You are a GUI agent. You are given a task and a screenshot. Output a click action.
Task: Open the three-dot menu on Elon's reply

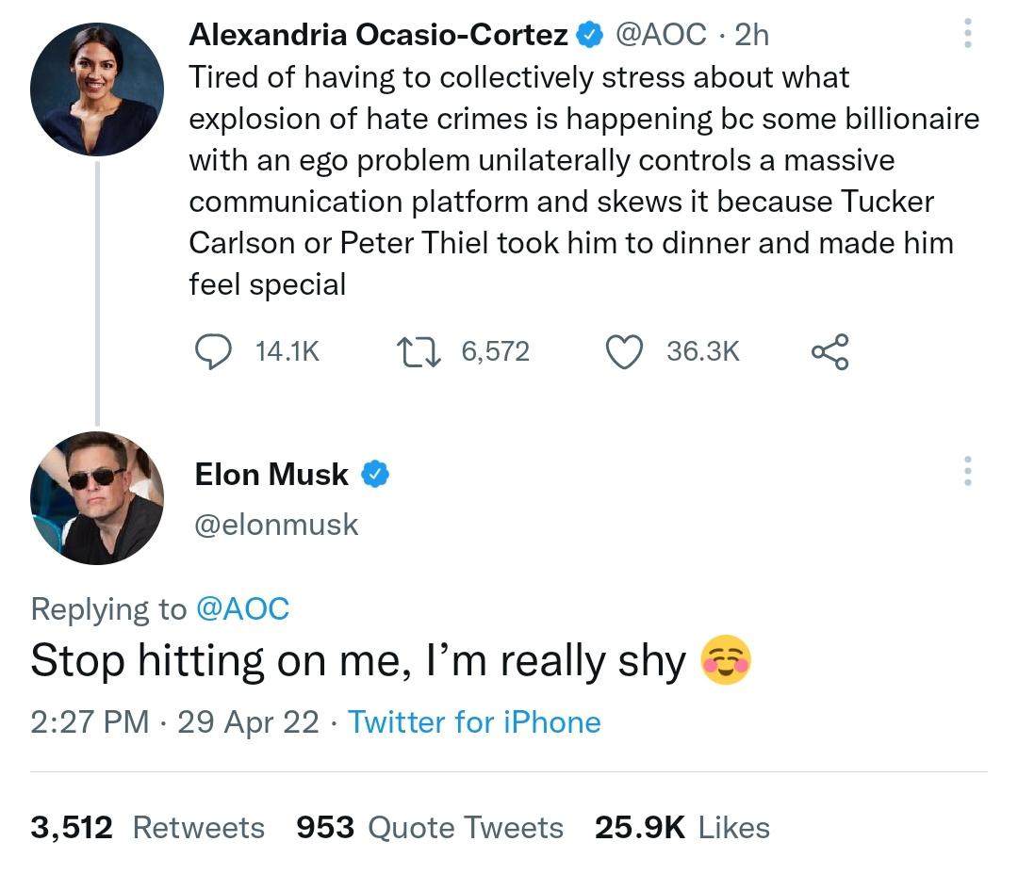coord(967,471)
